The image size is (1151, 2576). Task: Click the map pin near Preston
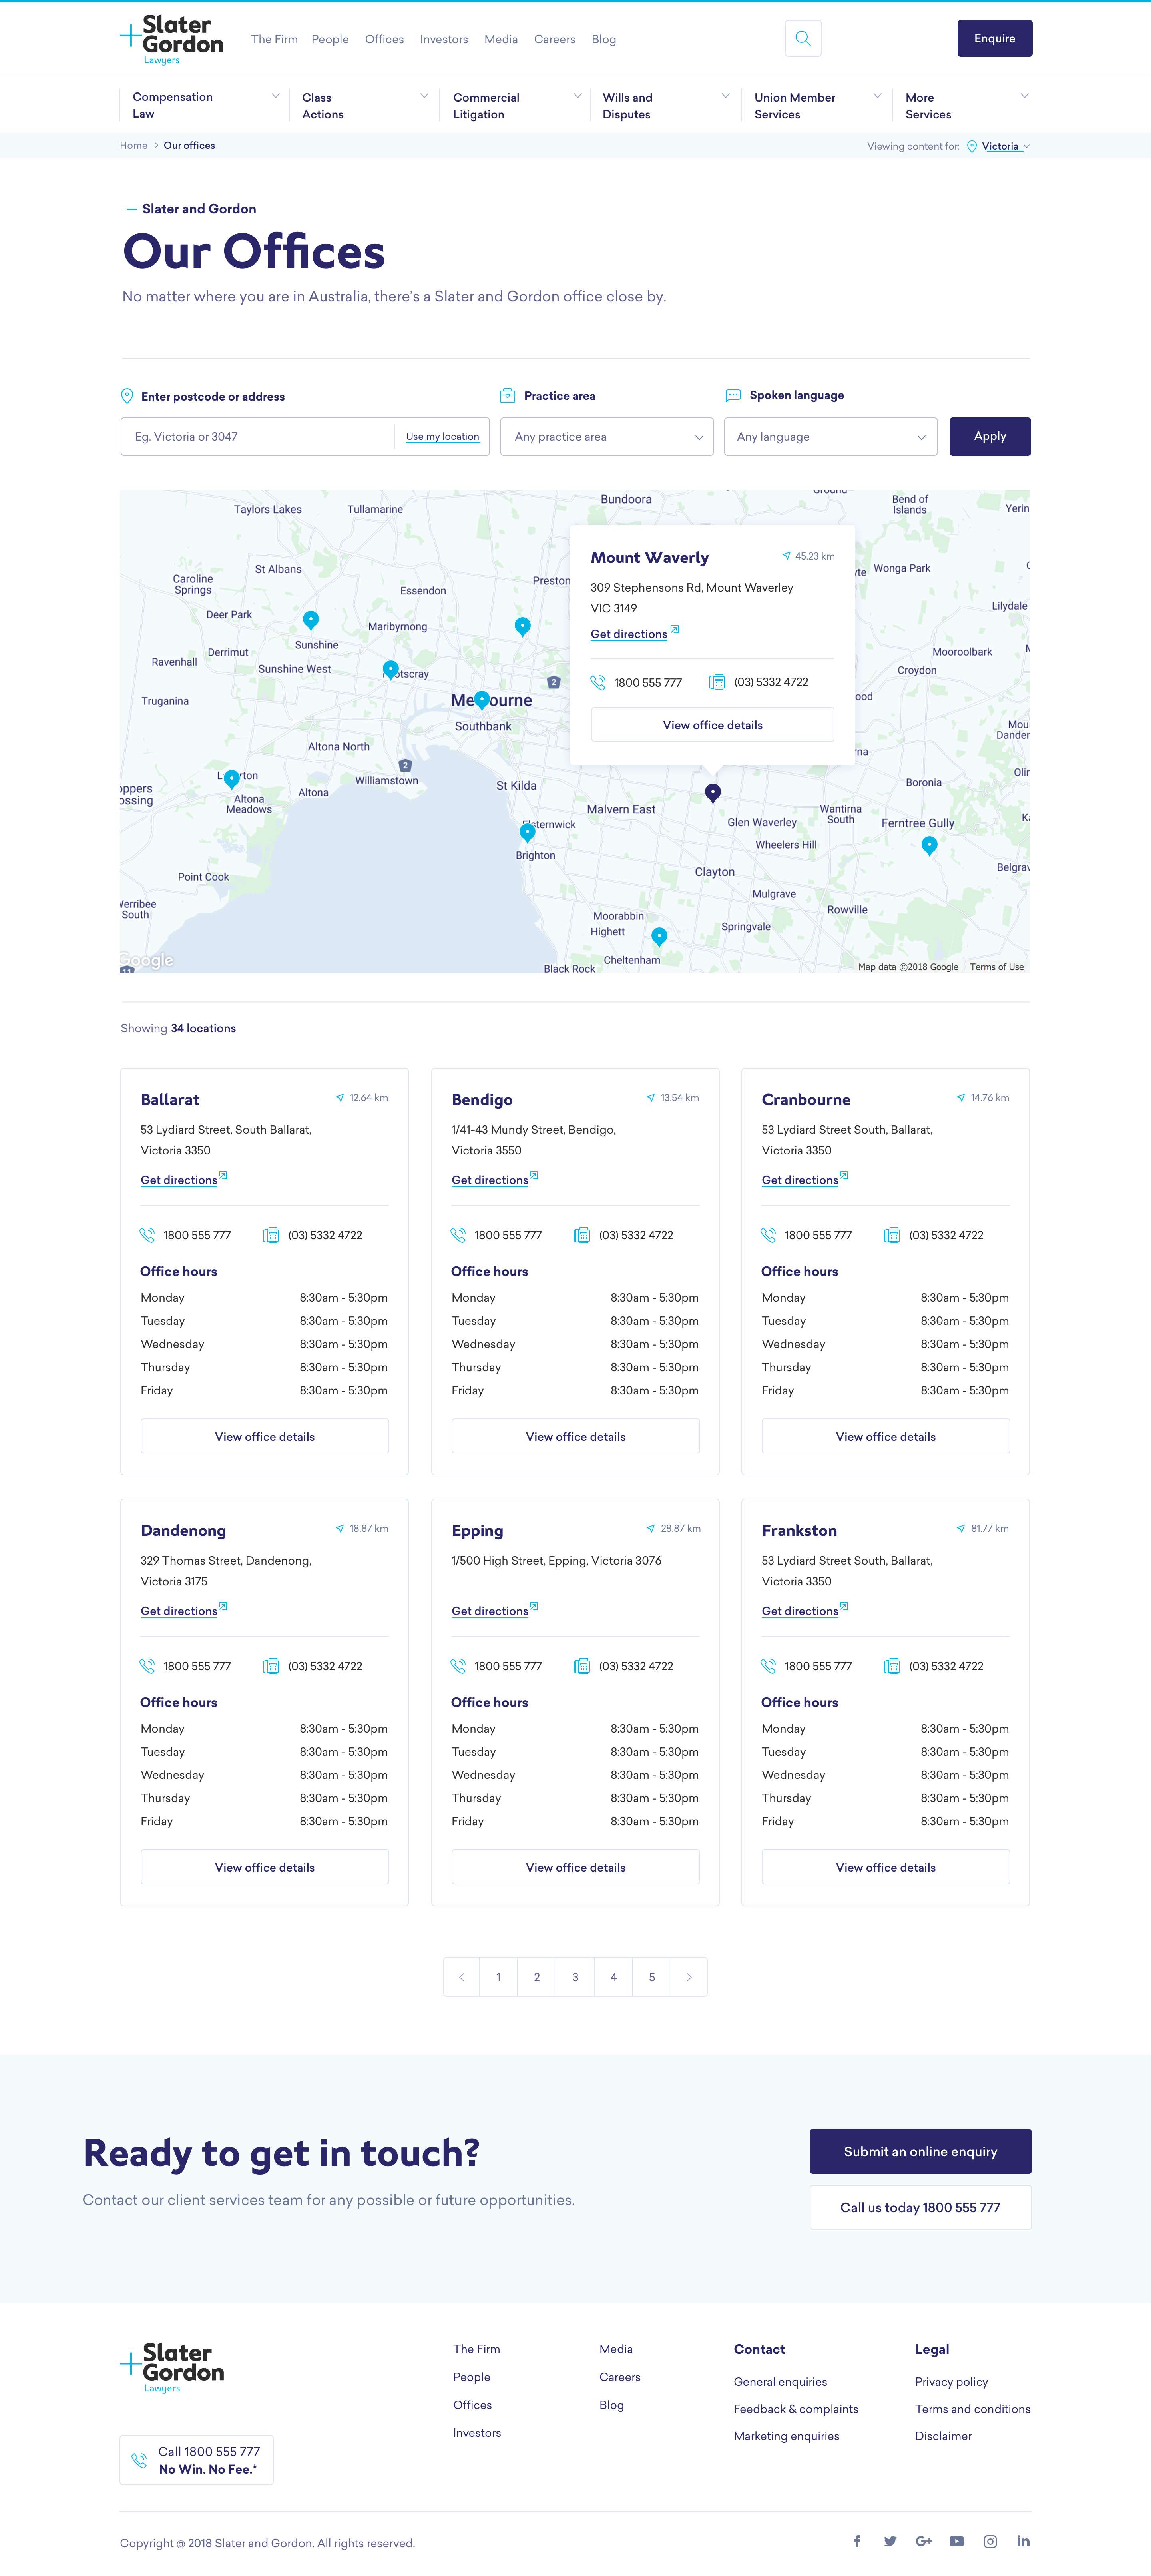[522, 626]
